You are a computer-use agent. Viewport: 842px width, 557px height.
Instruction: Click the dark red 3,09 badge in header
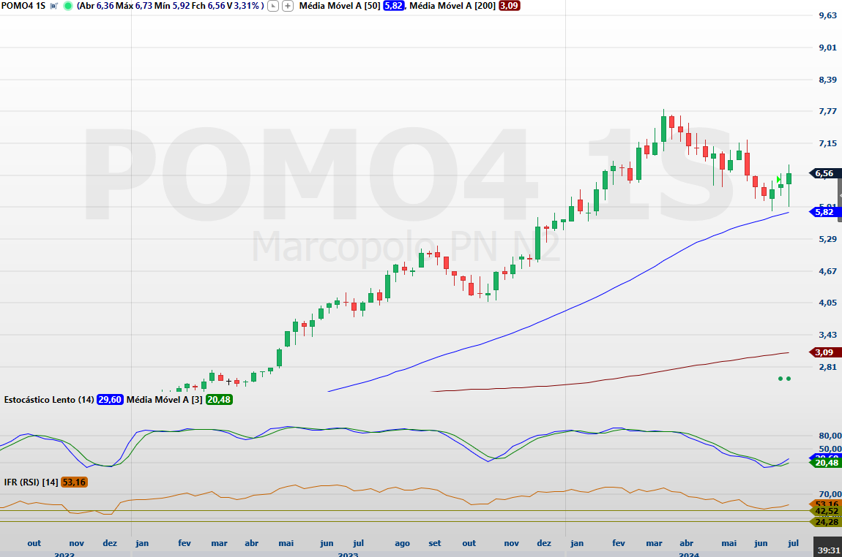pos(509,6)
